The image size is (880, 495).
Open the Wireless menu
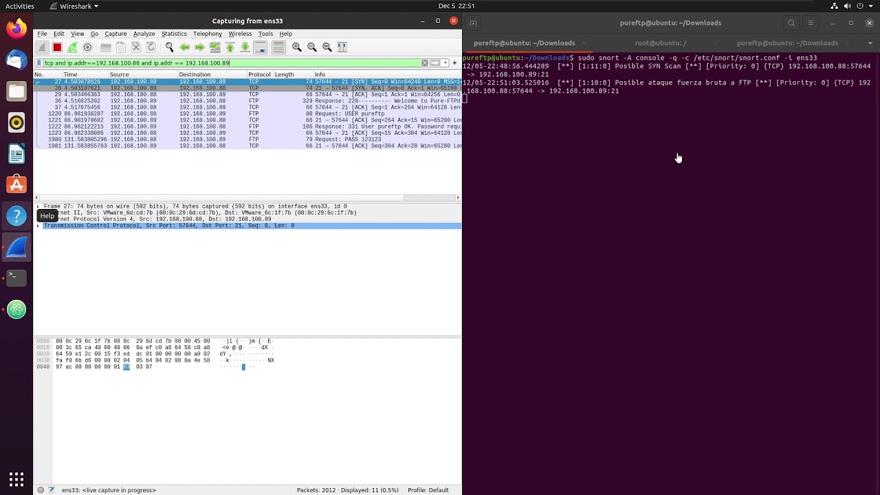click(240, 34)
